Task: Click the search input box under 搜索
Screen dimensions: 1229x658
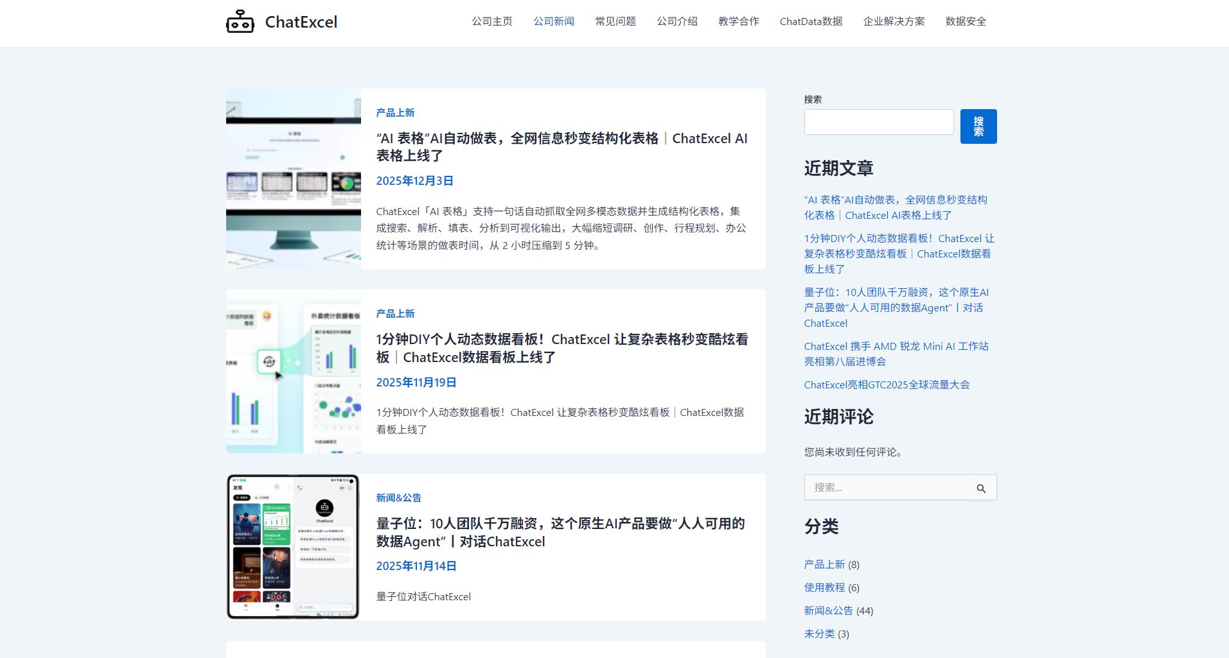Action: pyautogui.click(x=878, y=121)
